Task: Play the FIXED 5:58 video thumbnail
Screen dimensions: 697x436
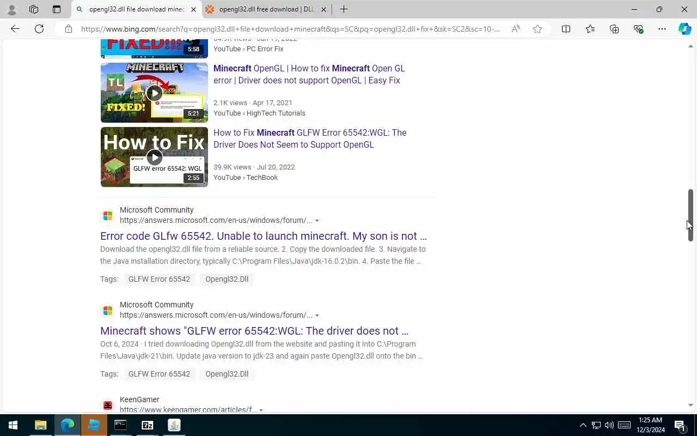Action: [154, 49]
